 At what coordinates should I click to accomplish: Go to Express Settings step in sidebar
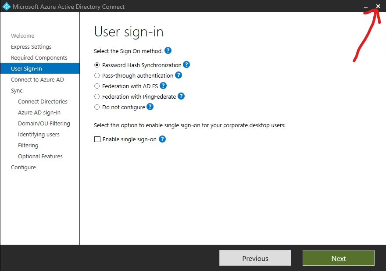(x=31, y=47)
